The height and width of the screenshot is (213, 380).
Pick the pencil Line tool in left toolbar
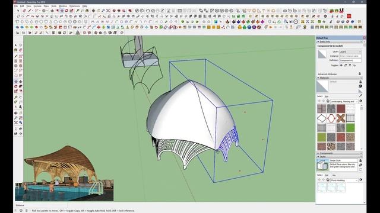click(x=16, y=56)
